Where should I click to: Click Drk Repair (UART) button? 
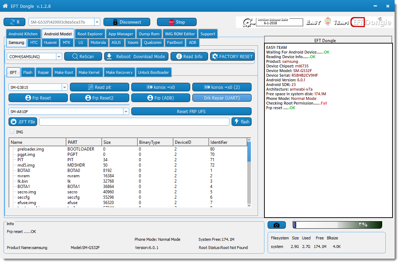tap(222, 98)
